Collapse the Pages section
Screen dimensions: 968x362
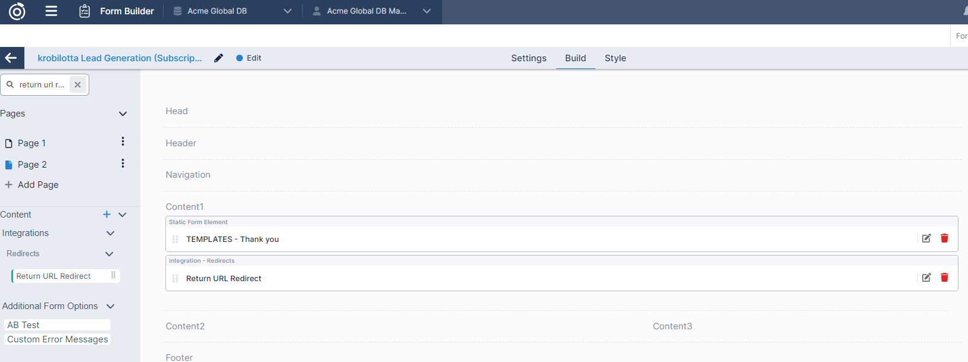(123, 114)
